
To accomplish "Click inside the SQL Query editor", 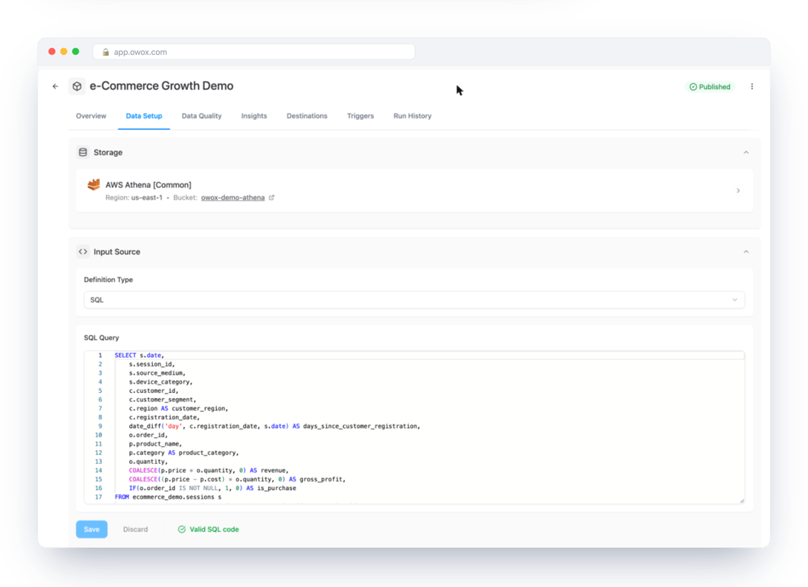I will click(x=414, y=427).
